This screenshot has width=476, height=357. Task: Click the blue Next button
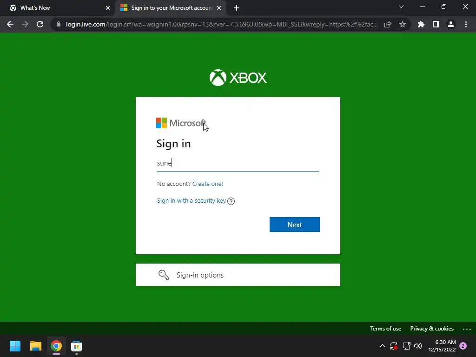tap(294, 225)
